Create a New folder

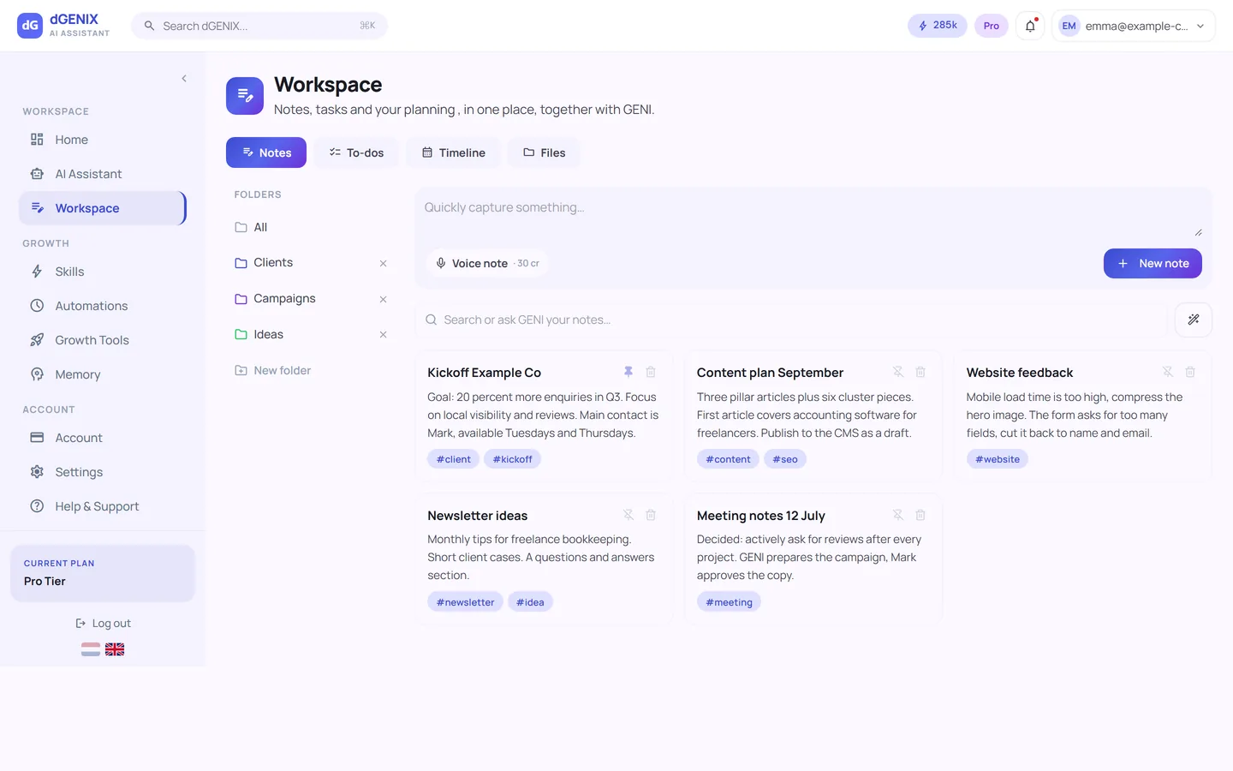[273, 371]
